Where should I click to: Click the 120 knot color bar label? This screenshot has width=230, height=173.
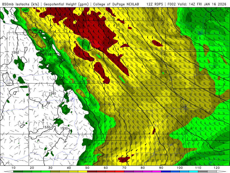point(217,168)
